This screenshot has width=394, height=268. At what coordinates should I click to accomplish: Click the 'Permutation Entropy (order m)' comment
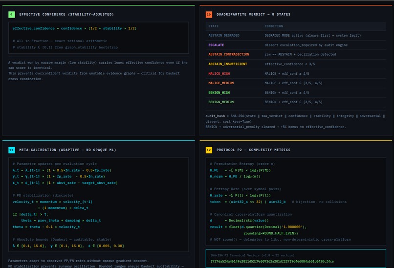click(x=242, y=164)
